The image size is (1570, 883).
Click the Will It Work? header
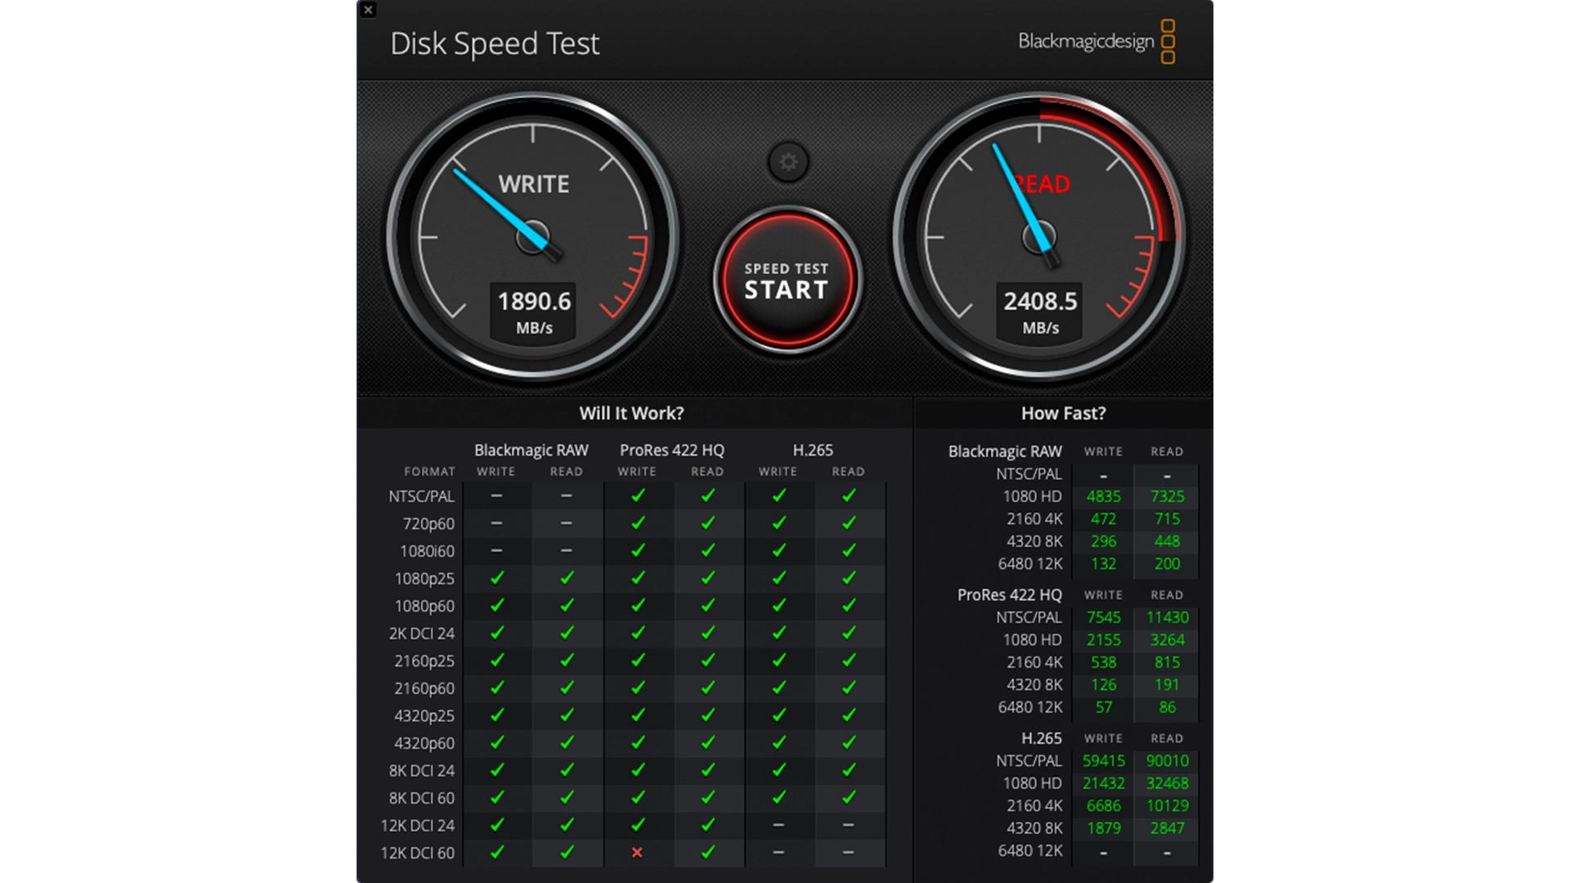[x=631, y=413]
